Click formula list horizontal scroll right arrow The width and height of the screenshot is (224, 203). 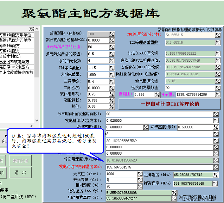click(32, 126)
